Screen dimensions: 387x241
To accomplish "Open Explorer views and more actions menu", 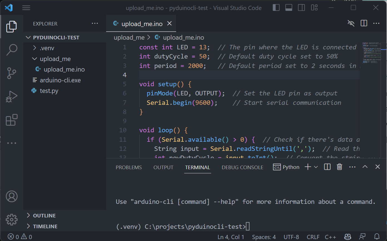I will 95,24.
